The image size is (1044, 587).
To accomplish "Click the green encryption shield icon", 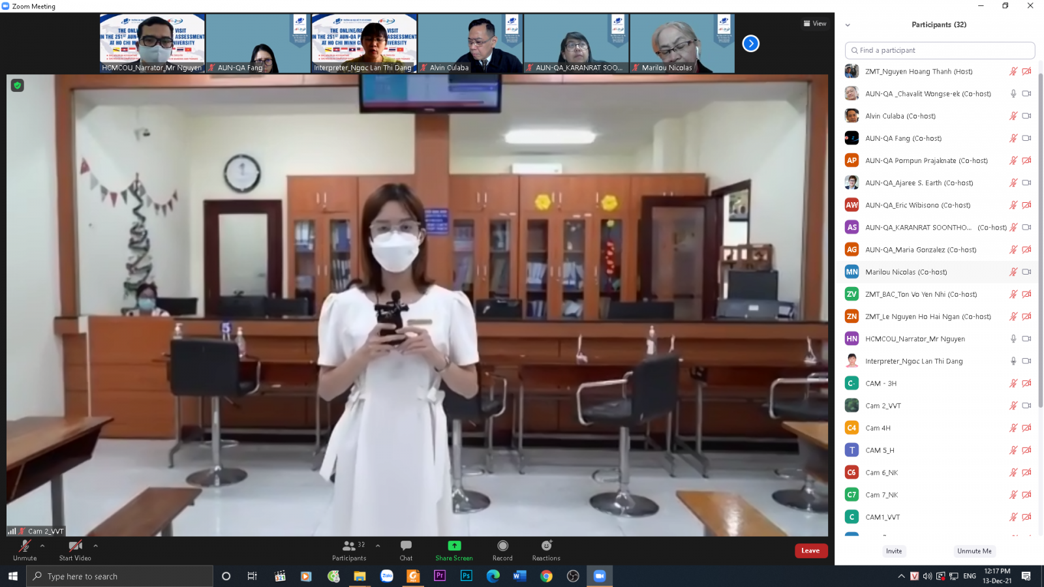I will coord(18,85).
